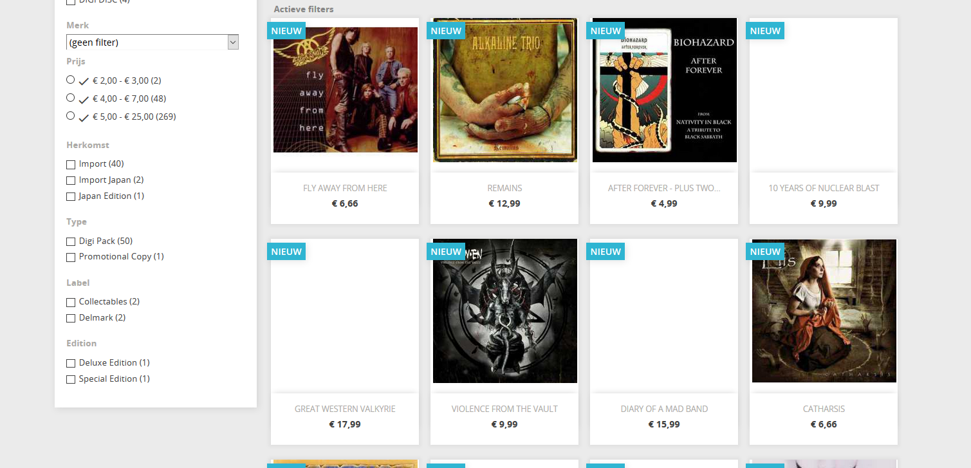This screenshot has width=971, height=468.
Task: Open the Catharsis album cover image
Action: tap(824, 311)
